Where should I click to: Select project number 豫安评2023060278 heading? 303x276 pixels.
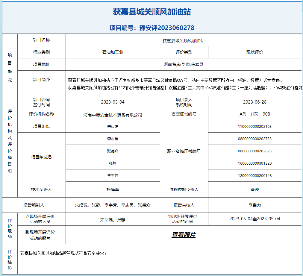tap(152, 28)
